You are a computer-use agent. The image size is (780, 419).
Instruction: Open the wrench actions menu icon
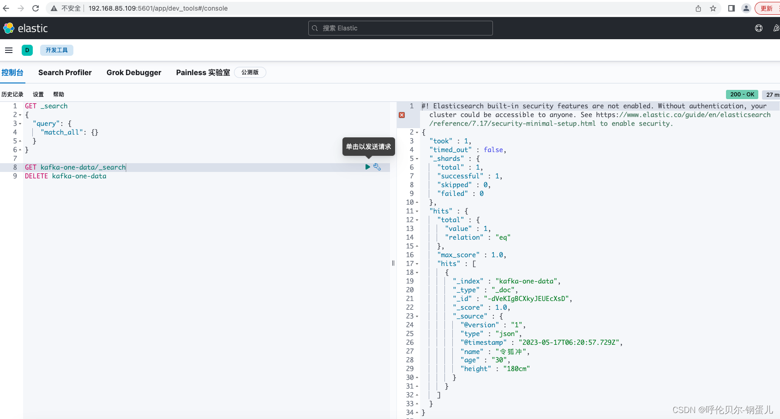pyautogui.click(x=377, y=167)
